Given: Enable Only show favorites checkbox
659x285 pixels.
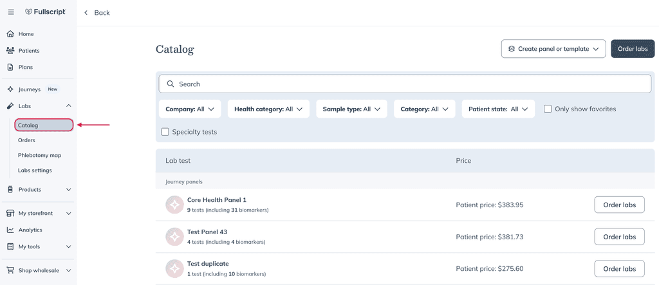Looking at the screenshot, I should (548, 109).
